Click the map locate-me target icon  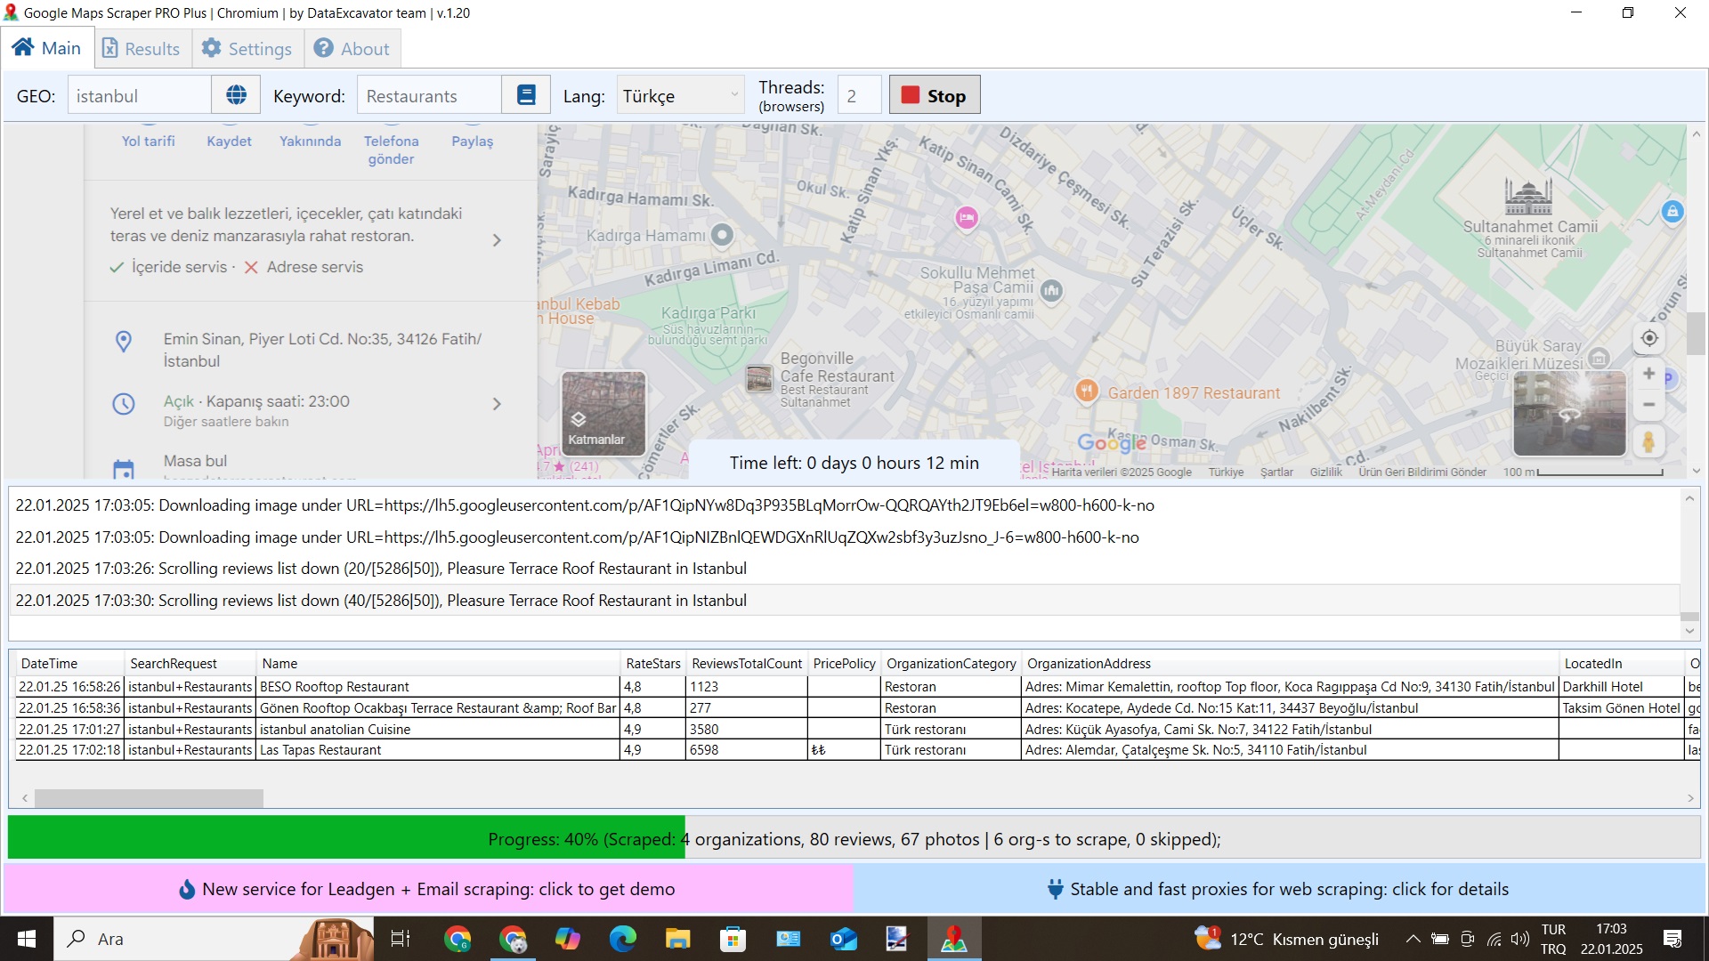(x=1649, y=338)
